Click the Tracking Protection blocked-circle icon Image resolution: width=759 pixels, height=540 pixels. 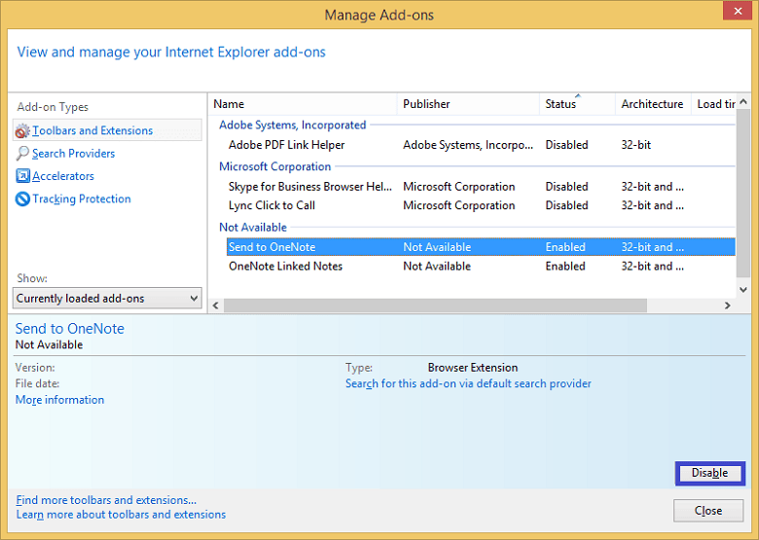22,198
